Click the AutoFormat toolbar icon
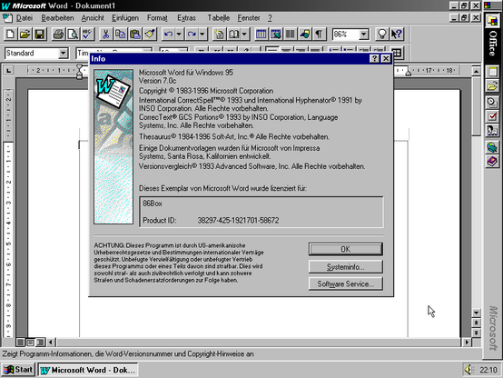503x378 pixels. (219, 34)
